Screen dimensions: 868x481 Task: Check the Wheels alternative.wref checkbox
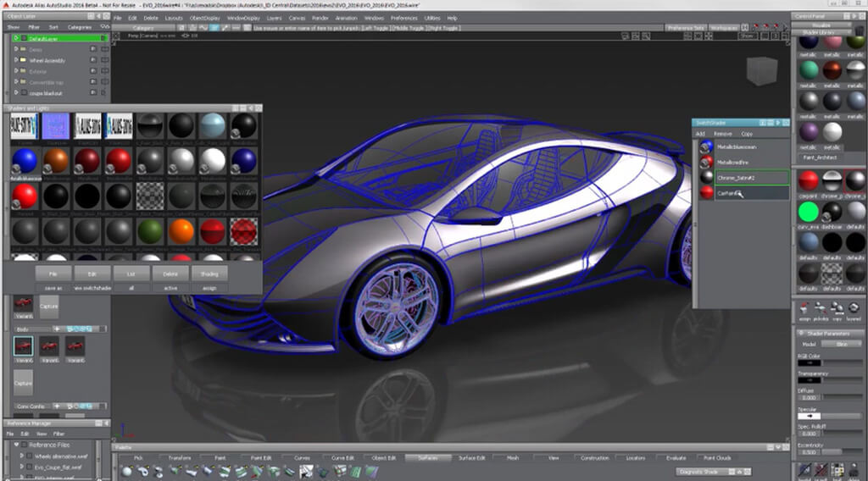coord(30,456)
